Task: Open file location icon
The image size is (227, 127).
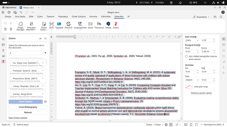Action: coord(215,17)
